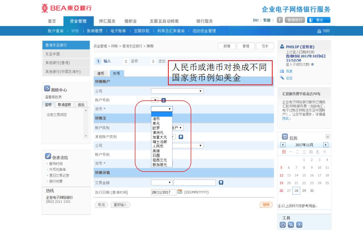Click the 讯息 messages icon
The image size is (363, 230).
tap(282, 71)
